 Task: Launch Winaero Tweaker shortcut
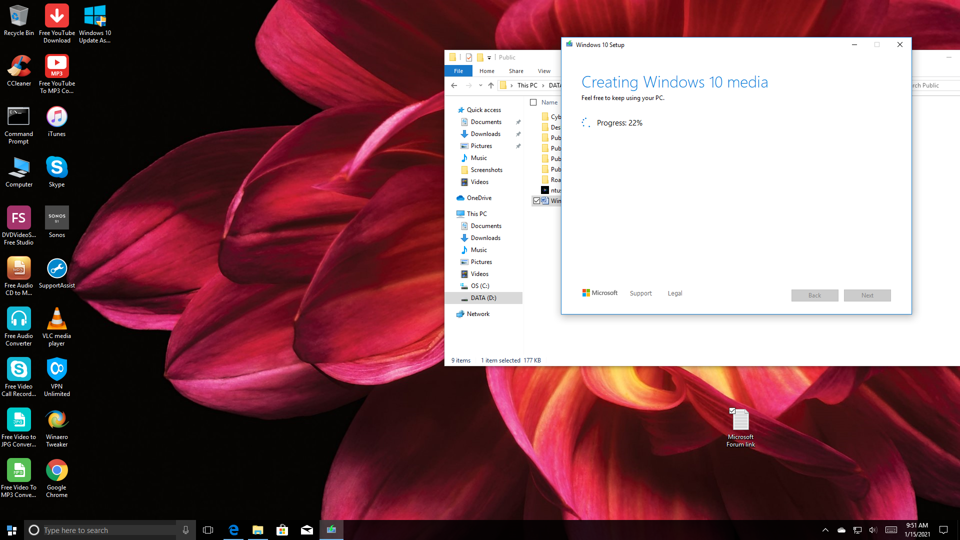click(57, 427)
